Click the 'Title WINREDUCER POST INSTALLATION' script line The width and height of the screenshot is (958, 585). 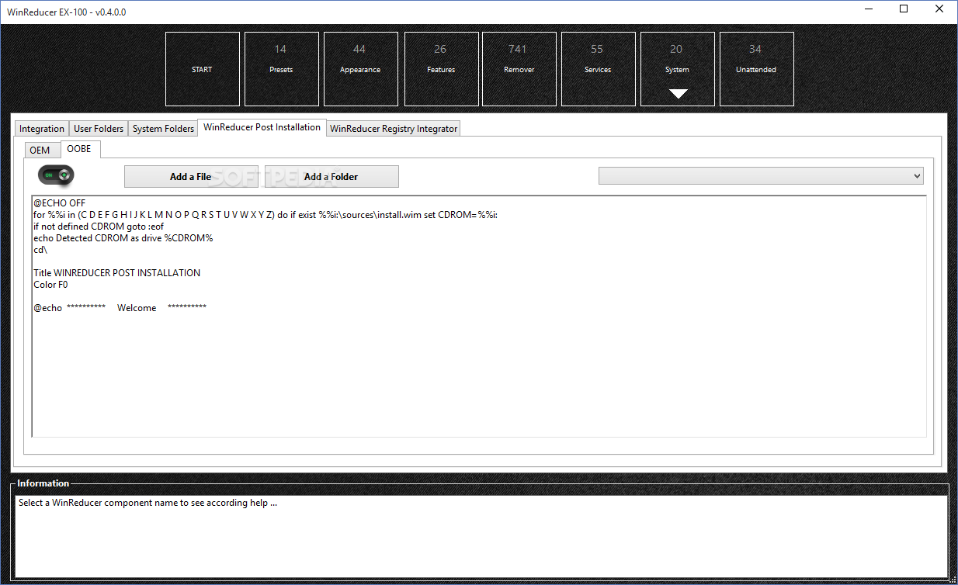coord(117,273)
